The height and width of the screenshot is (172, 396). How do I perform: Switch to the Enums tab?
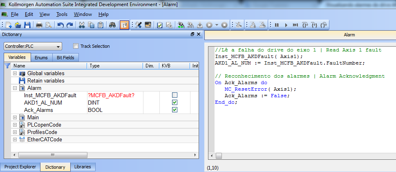41,58
